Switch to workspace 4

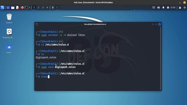[x=47, y=8]
